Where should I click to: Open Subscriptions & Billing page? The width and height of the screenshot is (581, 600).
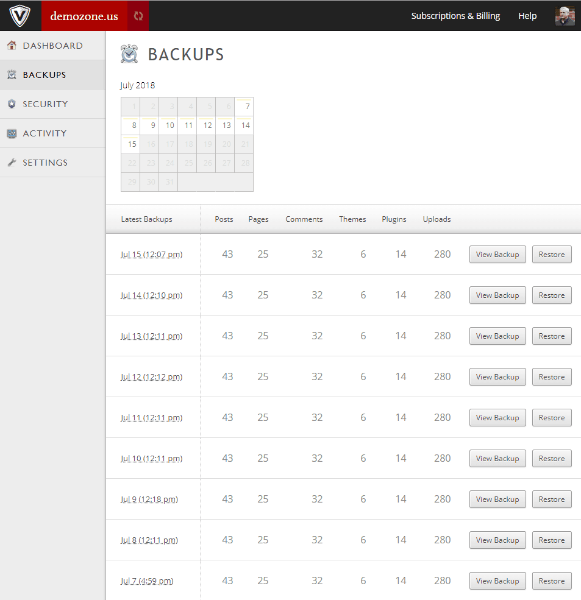(455, 16)
